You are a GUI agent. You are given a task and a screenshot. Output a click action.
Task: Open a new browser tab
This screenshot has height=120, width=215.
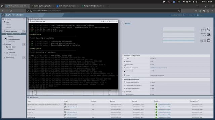tap(108, 6)
